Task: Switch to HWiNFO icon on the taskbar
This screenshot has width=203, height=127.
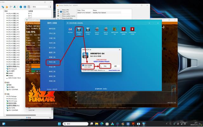Action: coord(144,124)
